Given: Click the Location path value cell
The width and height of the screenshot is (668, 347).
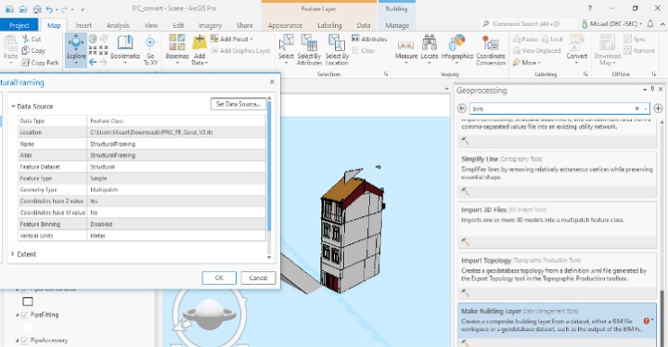Looking at the screenshot, I should coord(175,132).
